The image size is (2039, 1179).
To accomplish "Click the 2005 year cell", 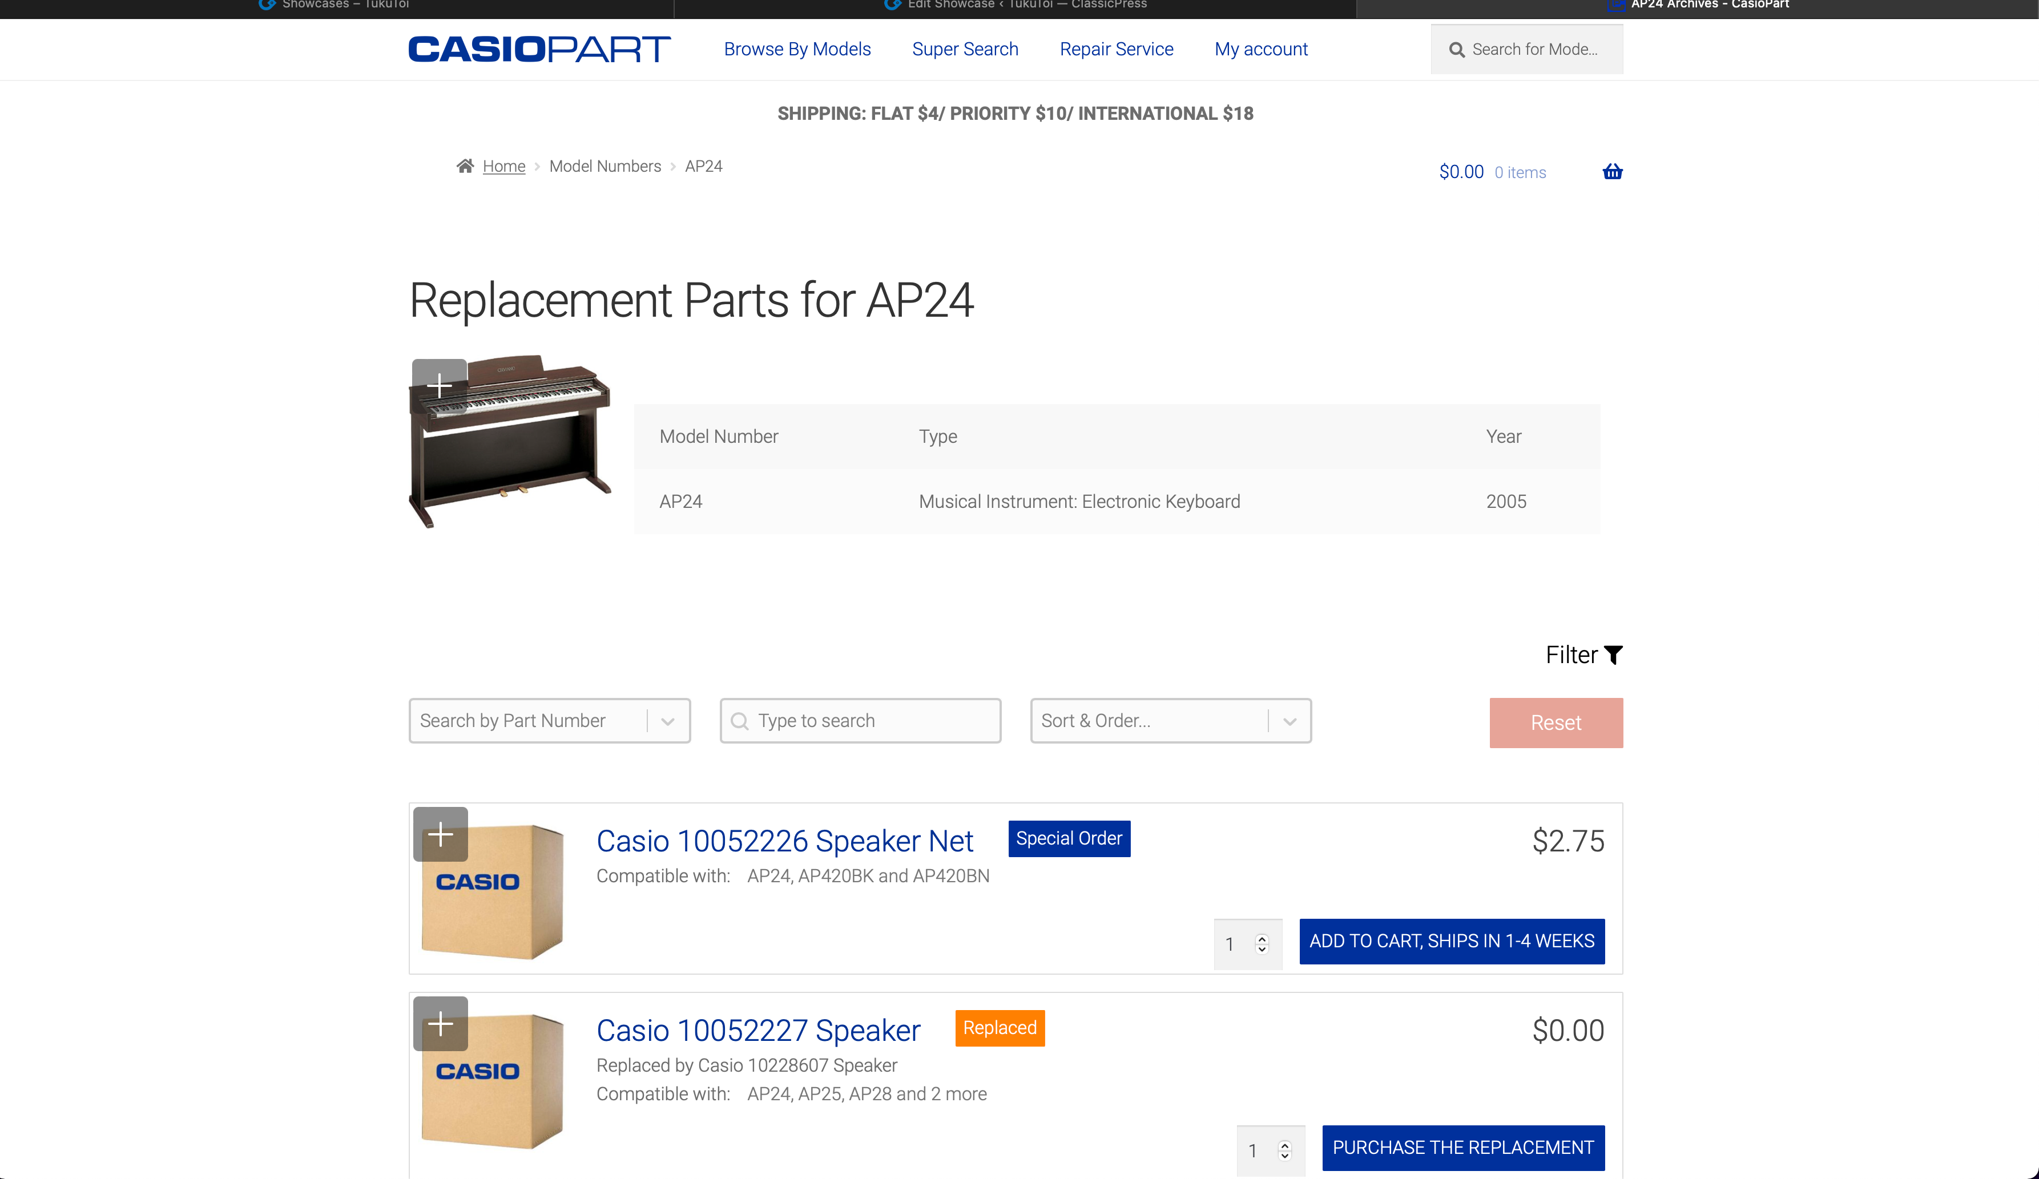I will point(1506,502).
